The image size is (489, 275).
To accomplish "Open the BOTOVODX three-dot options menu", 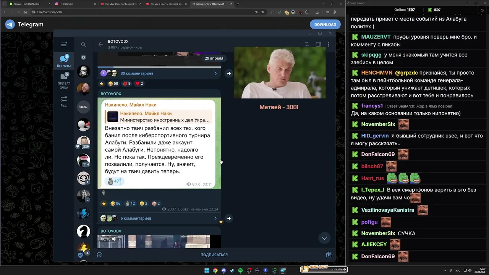I will click(329, 44).
